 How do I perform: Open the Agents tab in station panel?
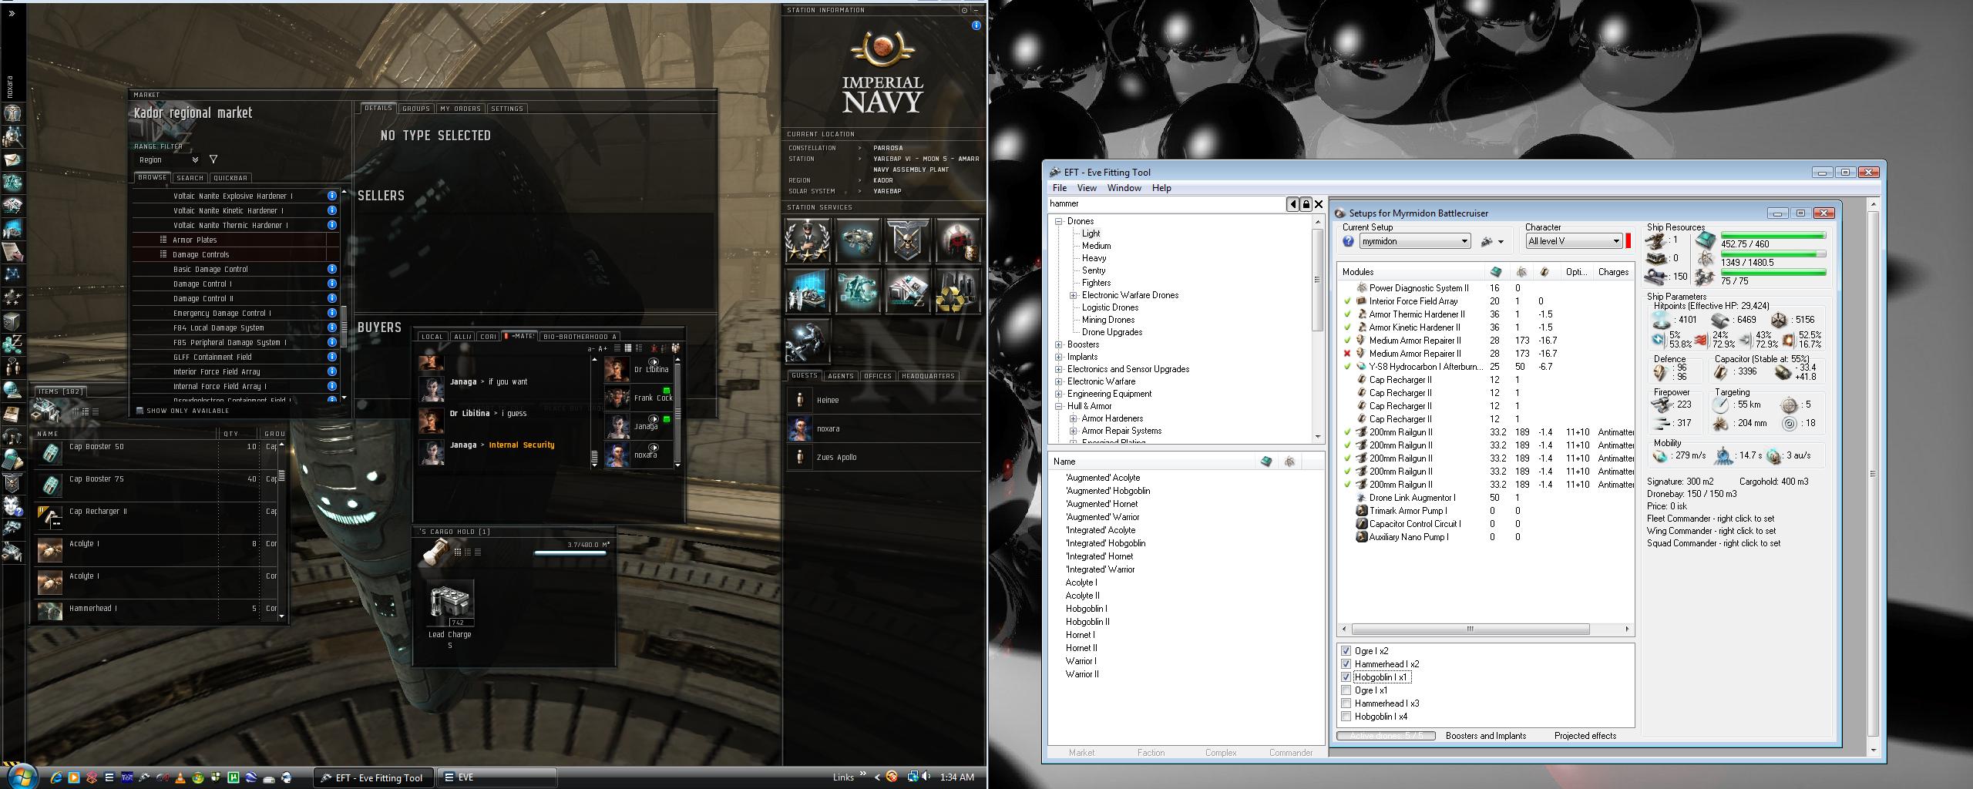tap(840, 376)
